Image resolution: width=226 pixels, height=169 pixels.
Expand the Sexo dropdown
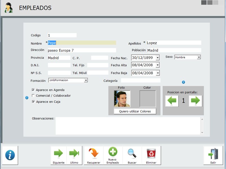coord(199,57)
